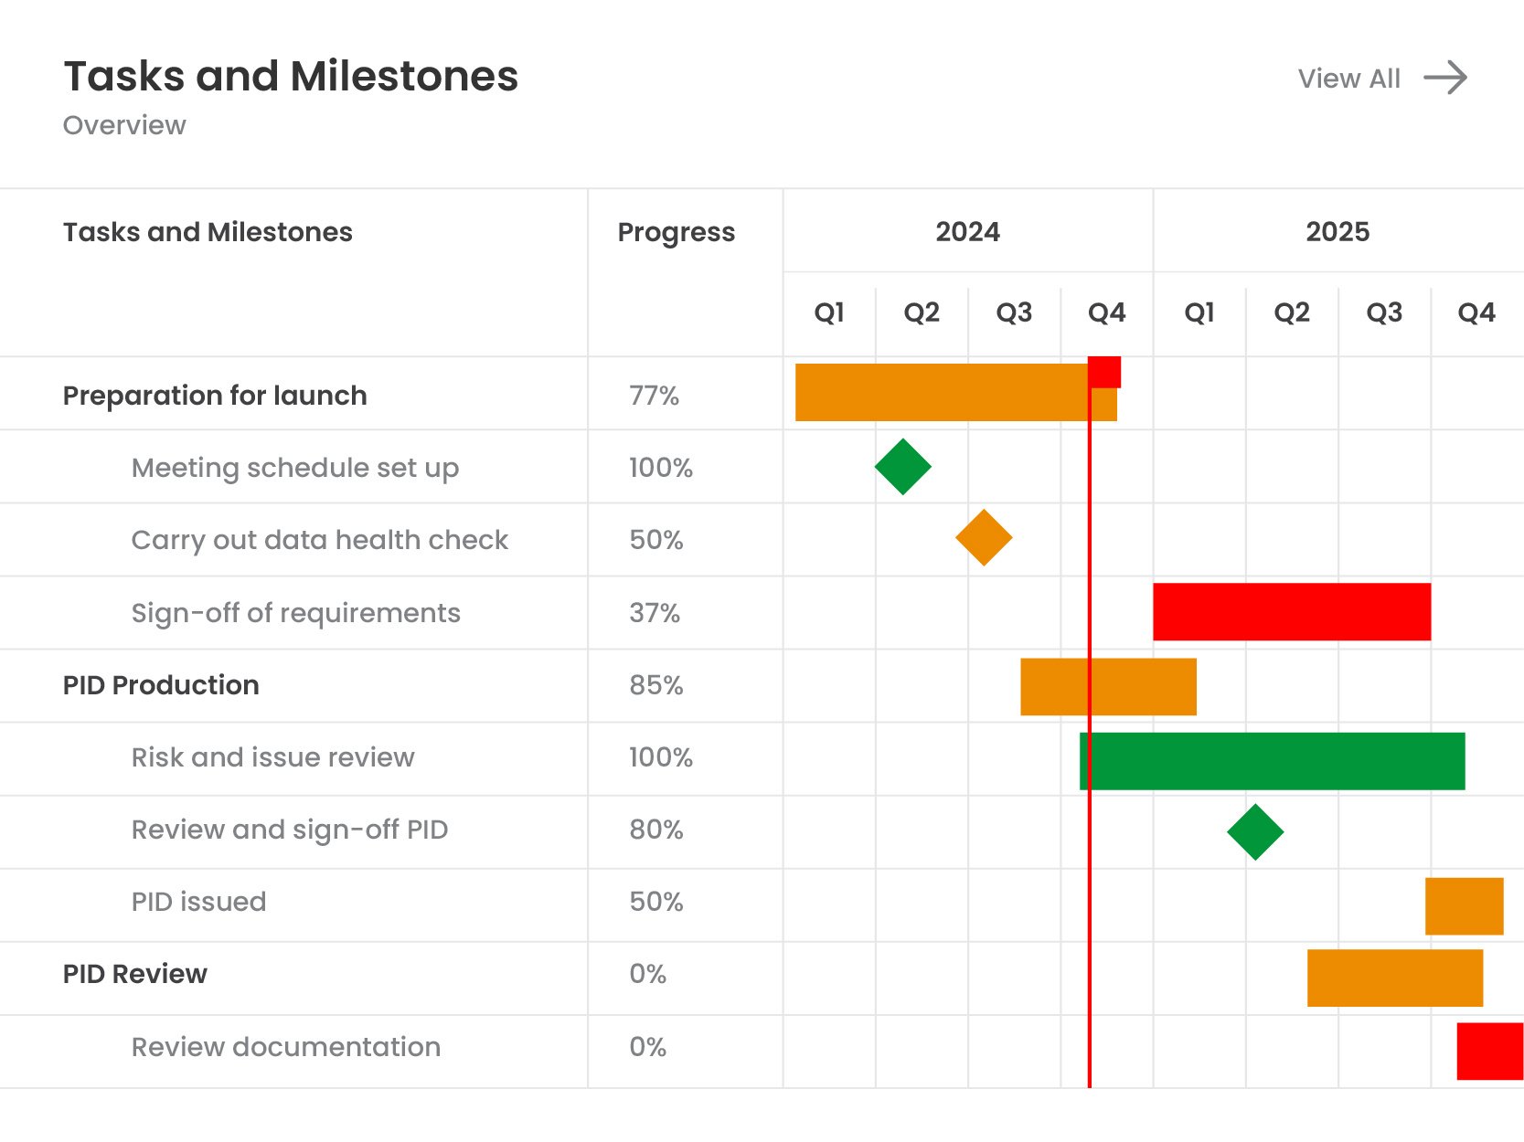Click red bar for Sign-off of requirements
1524x1142 pixels.
coord(1291,612)
